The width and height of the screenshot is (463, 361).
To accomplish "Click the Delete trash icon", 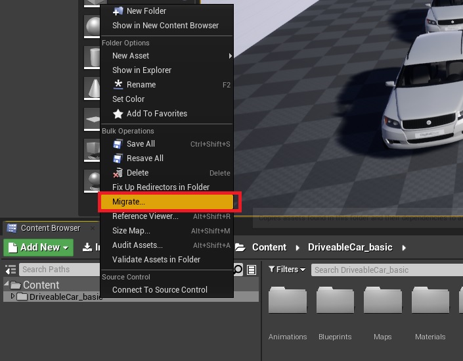I will (118, 173).
